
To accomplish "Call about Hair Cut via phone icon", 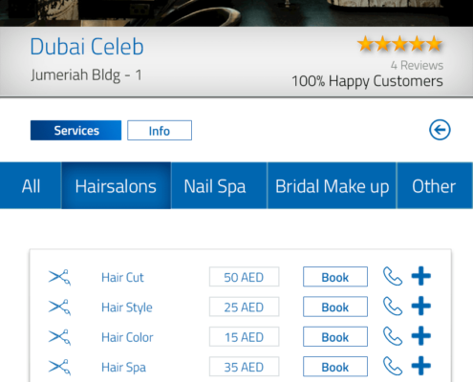I will pyautogui.click(x=393, y=276).
